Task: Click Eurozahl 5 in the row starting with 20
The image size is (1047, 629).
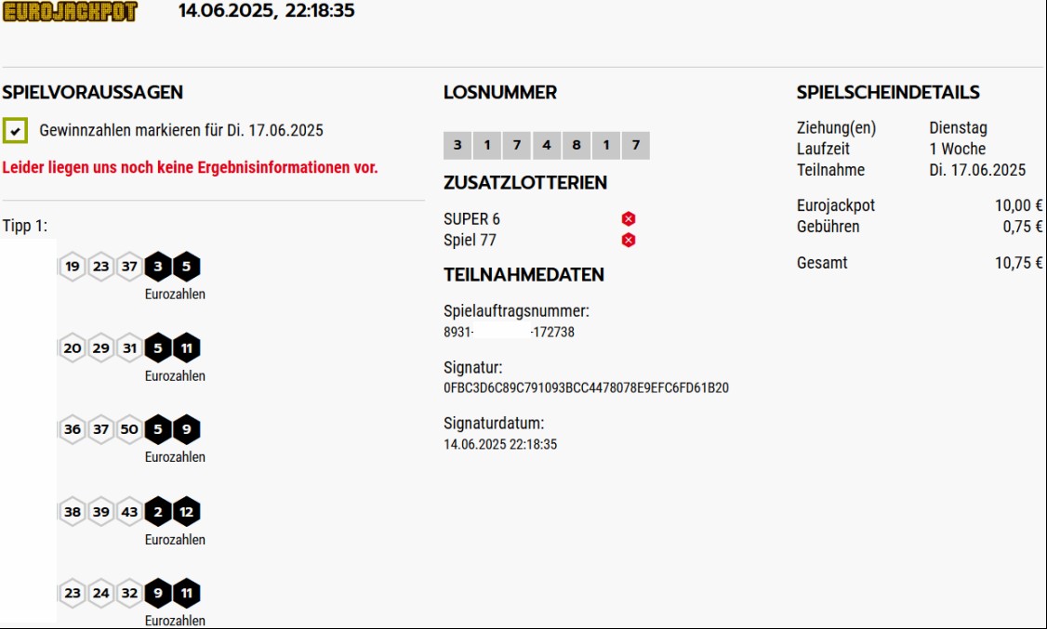Action: click(x=158, y=348)
